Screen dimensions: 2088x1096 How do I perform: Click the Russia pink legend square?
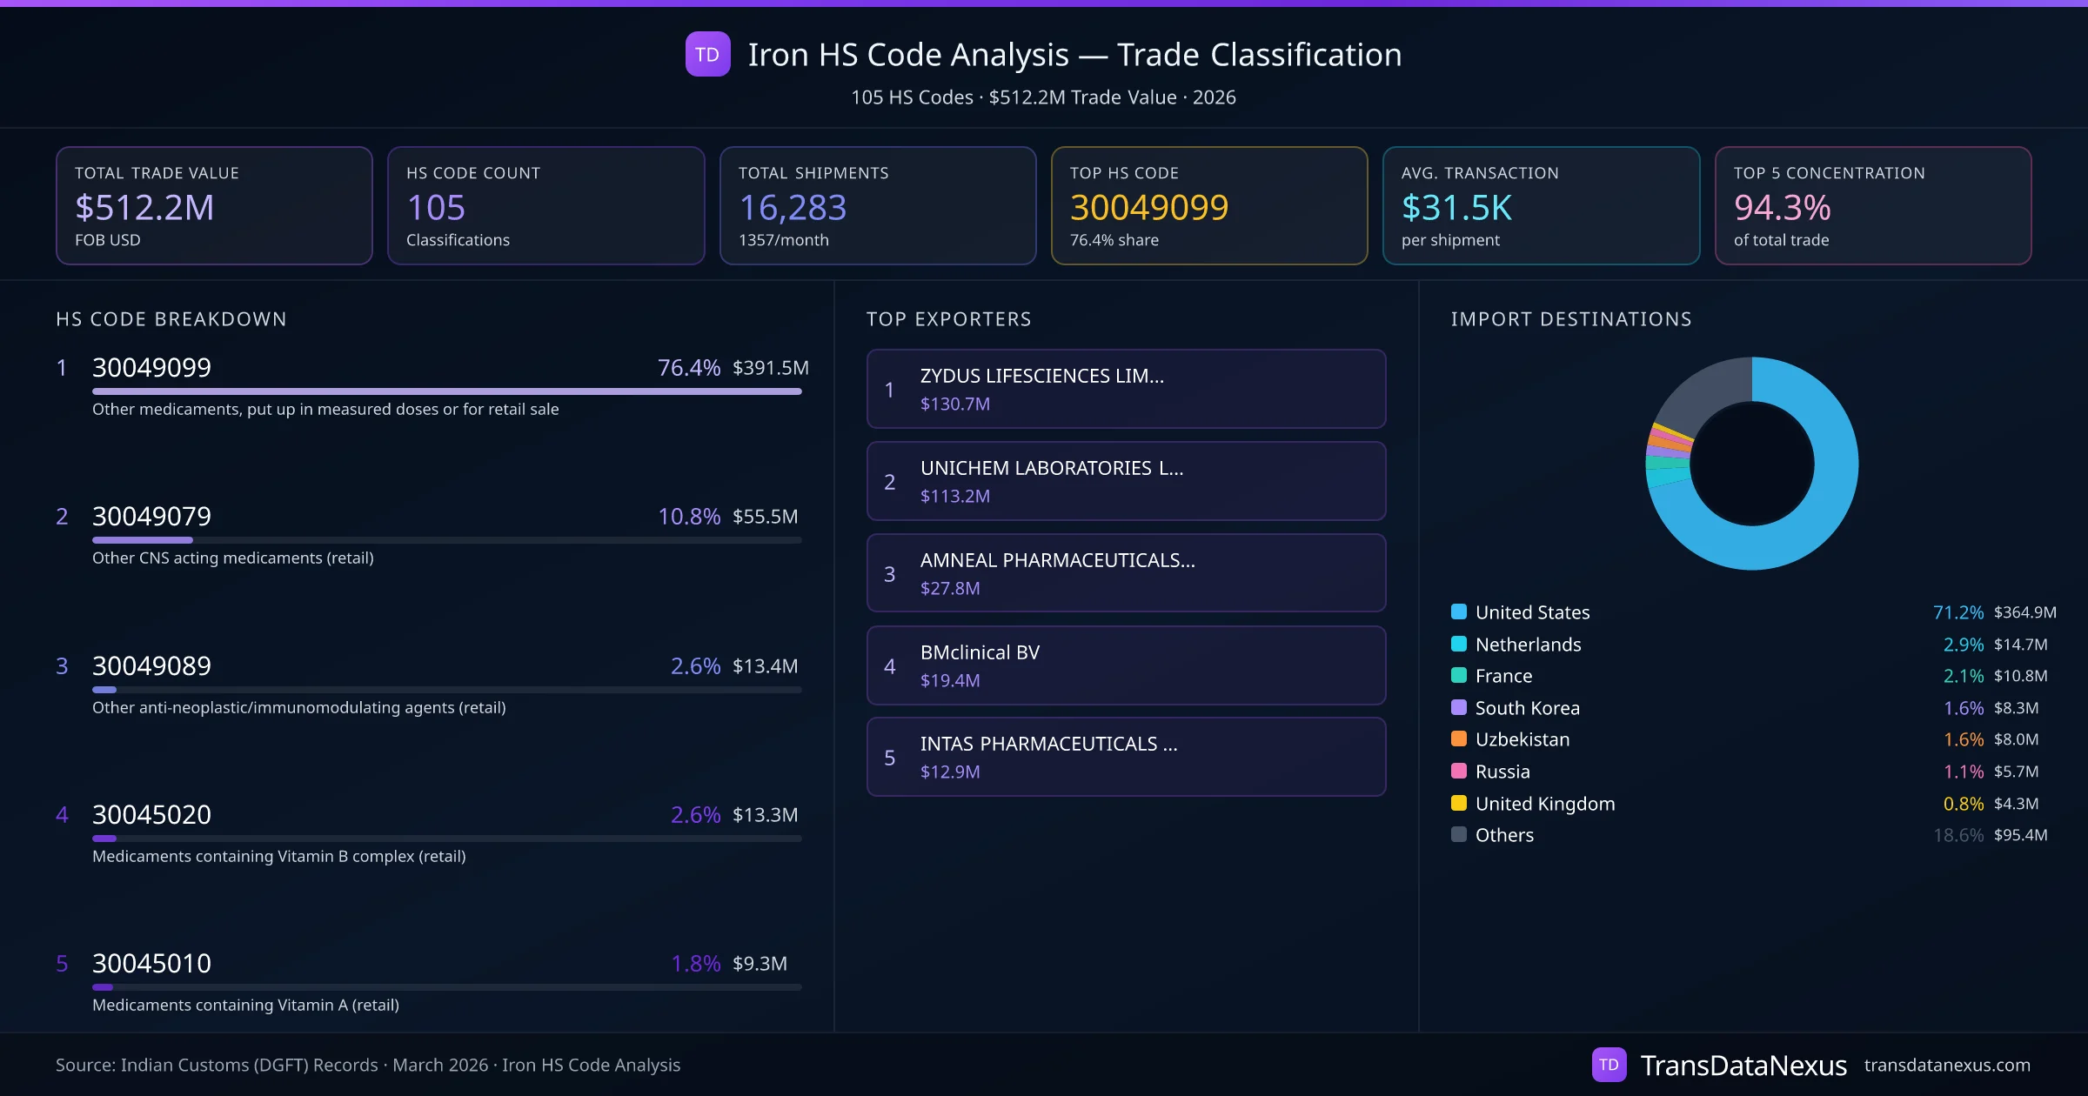1459,771
